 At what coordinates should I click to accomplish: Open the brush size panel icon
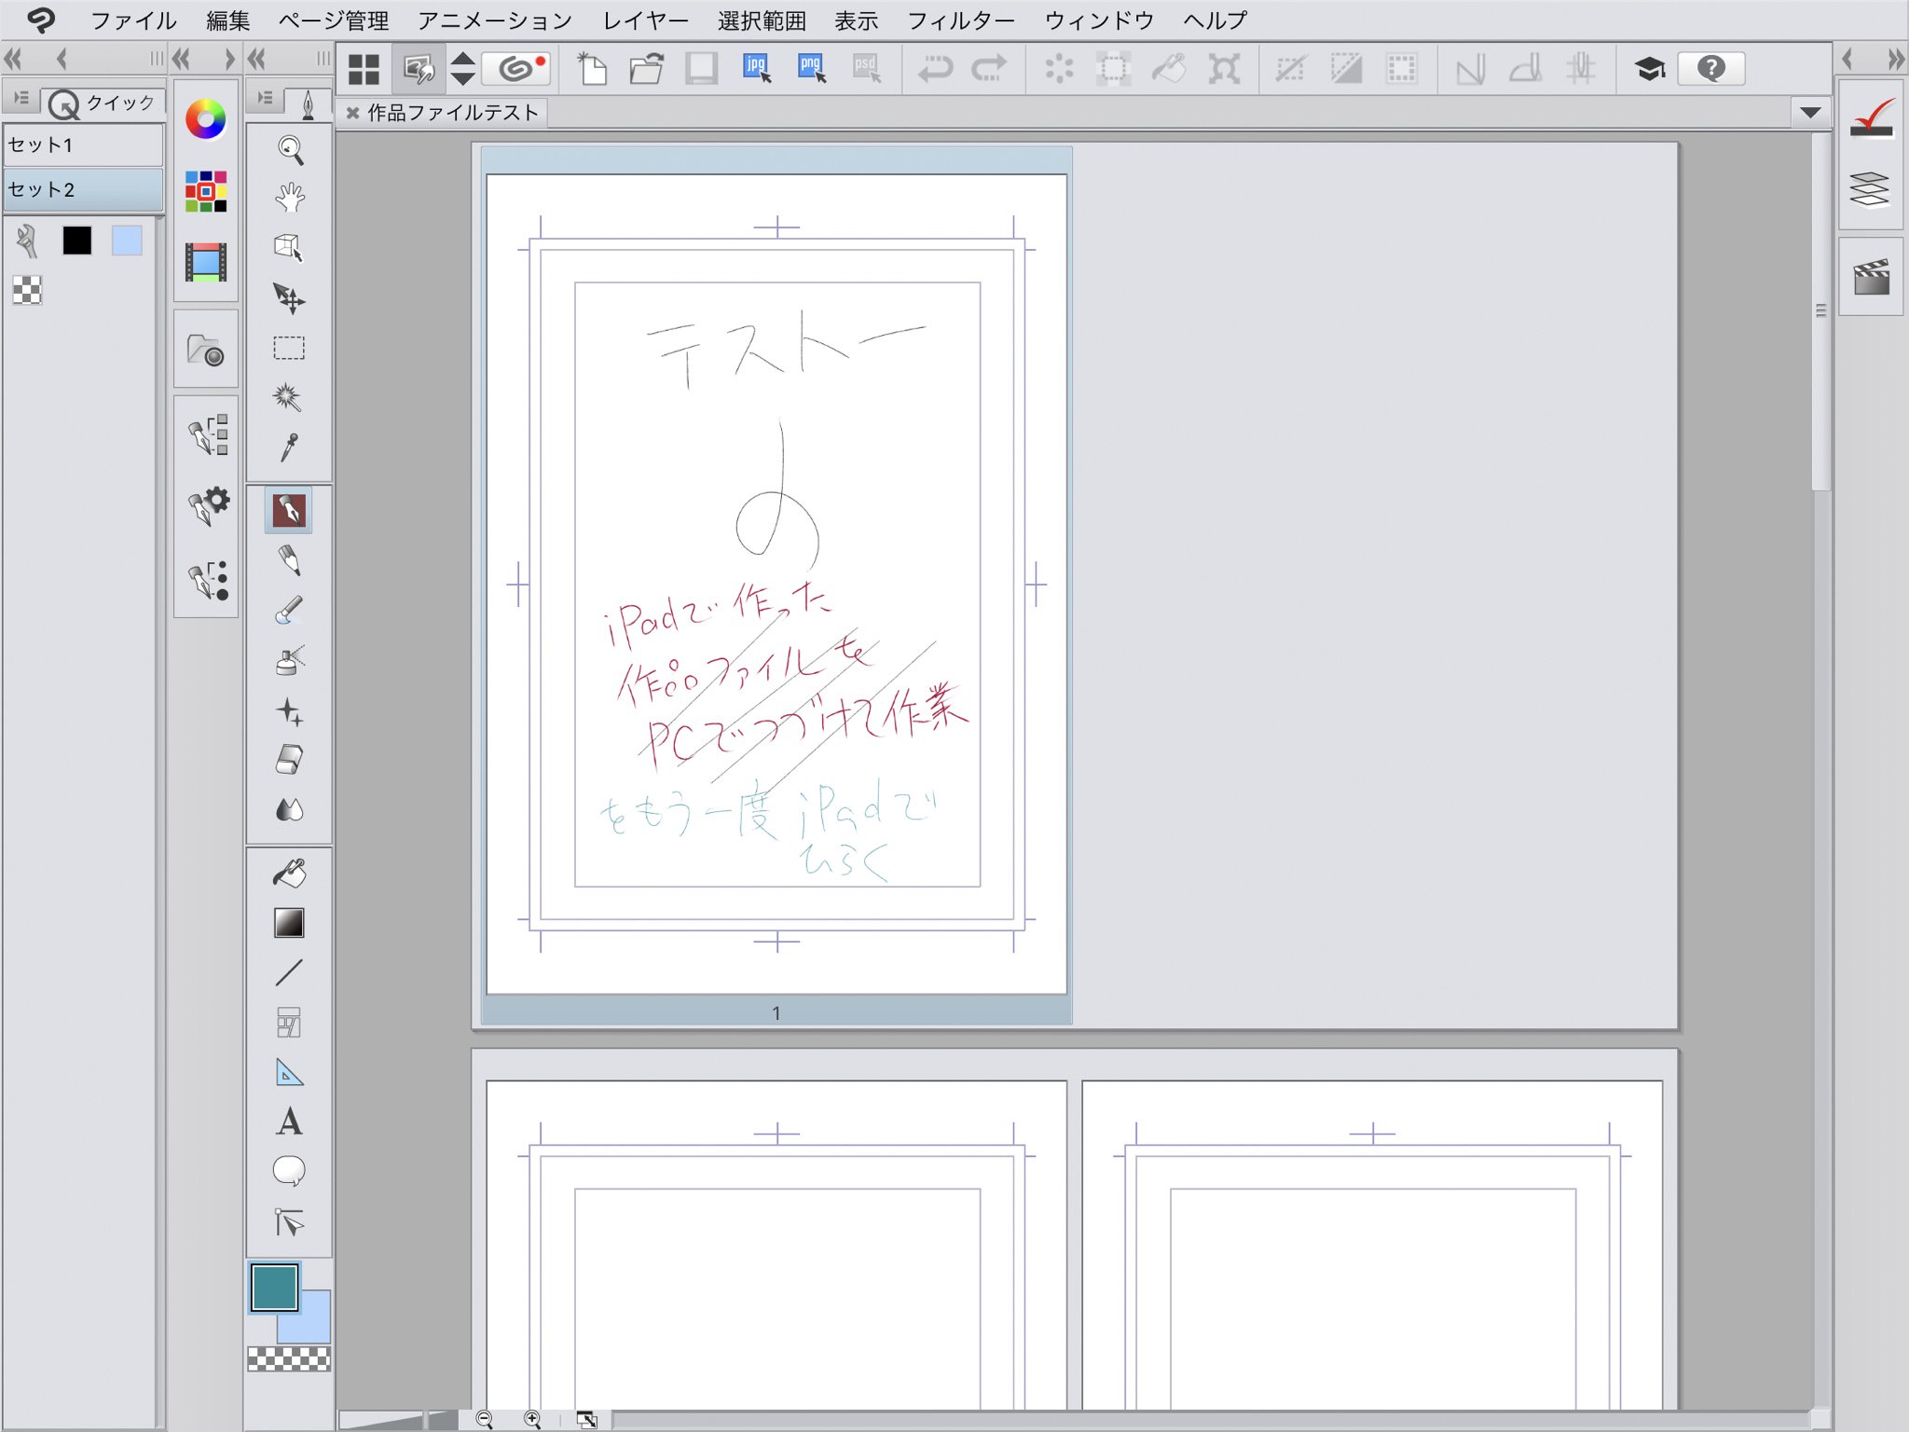pos(208,580)
